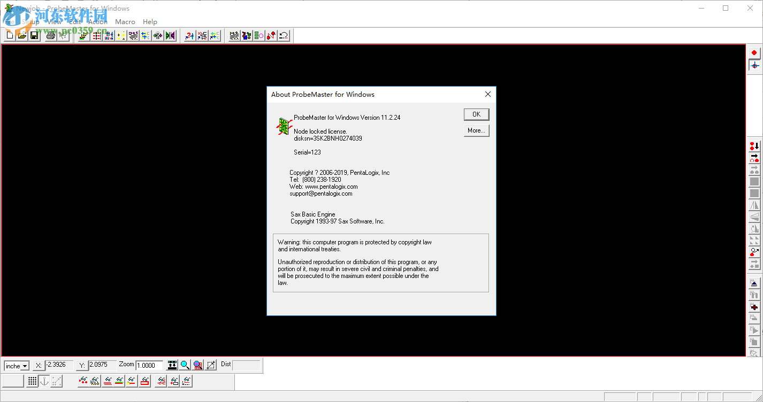Viewport: 763px width, 402px height.
Task: Save the job with the disk icon
Action: click(x=34, y=35)
